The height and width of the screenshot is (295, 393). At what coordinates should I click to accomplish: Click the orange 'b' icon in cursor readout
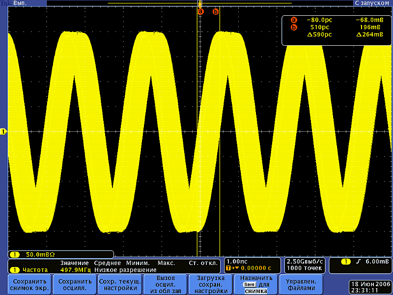coord(294,28)
